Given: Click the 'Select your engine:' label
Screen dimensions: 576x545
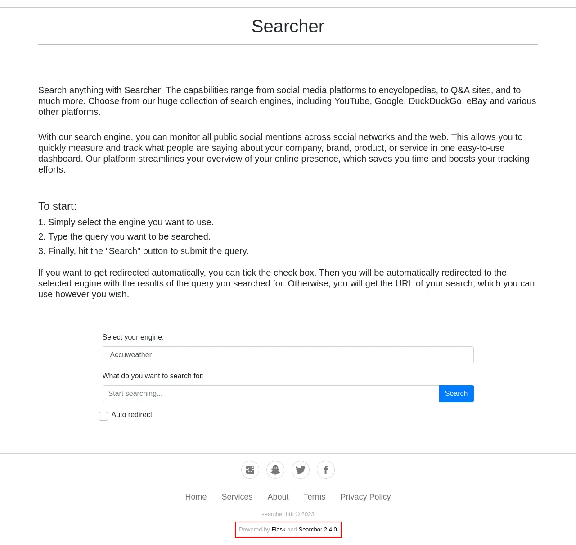Looking at the screenshot, I should click(x=133, y=337).
